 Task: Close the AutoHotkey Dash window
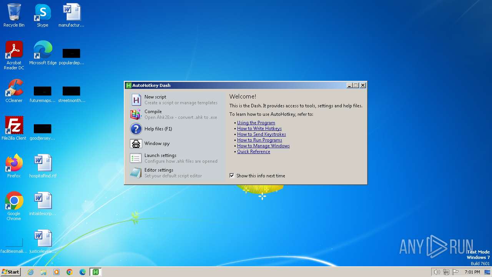(x=362, y=85)
